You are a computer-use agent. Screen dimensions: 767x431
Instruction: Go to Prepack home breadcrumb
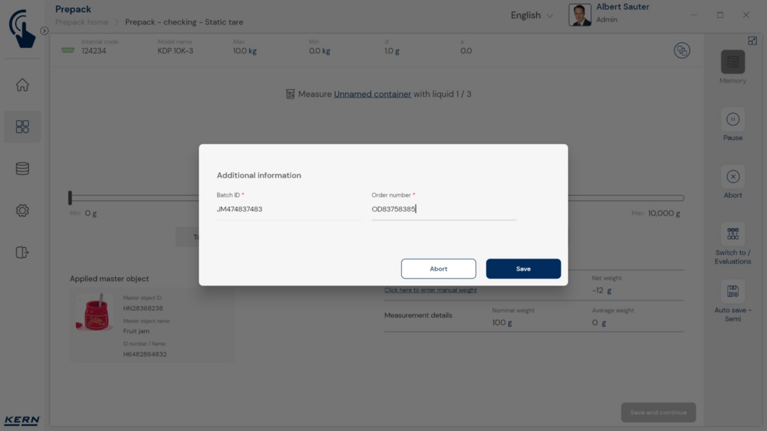81,22
